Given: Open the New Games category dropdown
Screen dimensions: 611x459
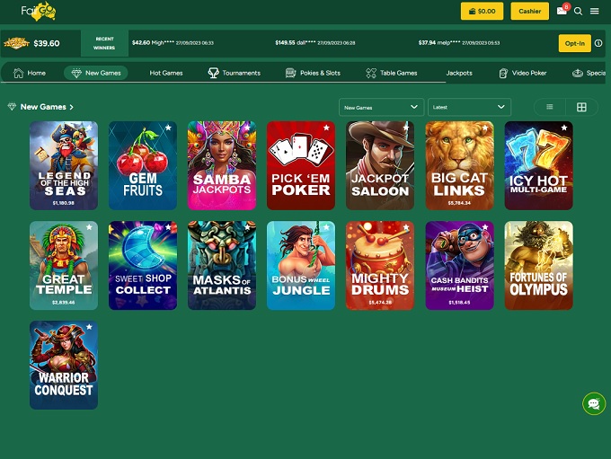Looking at the screenshot, I should pyautogui.click(x=381, y=107).
